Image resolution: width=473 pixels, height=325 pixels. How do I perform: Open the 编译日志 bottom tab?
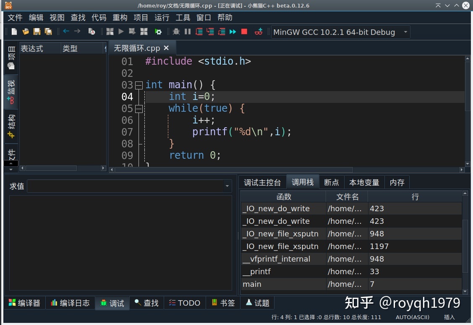coord(70,303)
